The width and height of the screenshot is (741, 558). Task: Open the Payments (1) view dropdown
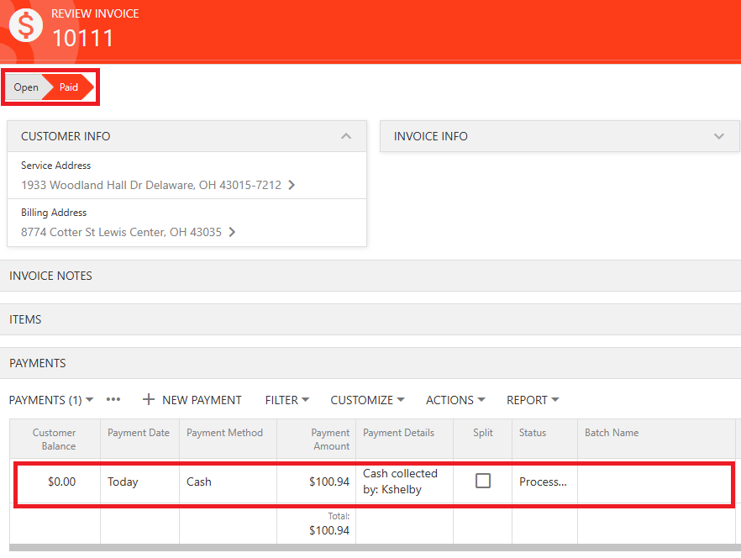[x=51, y=400]
